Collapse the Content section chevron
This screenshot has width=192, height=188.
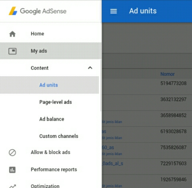click(x=90, y=68)
